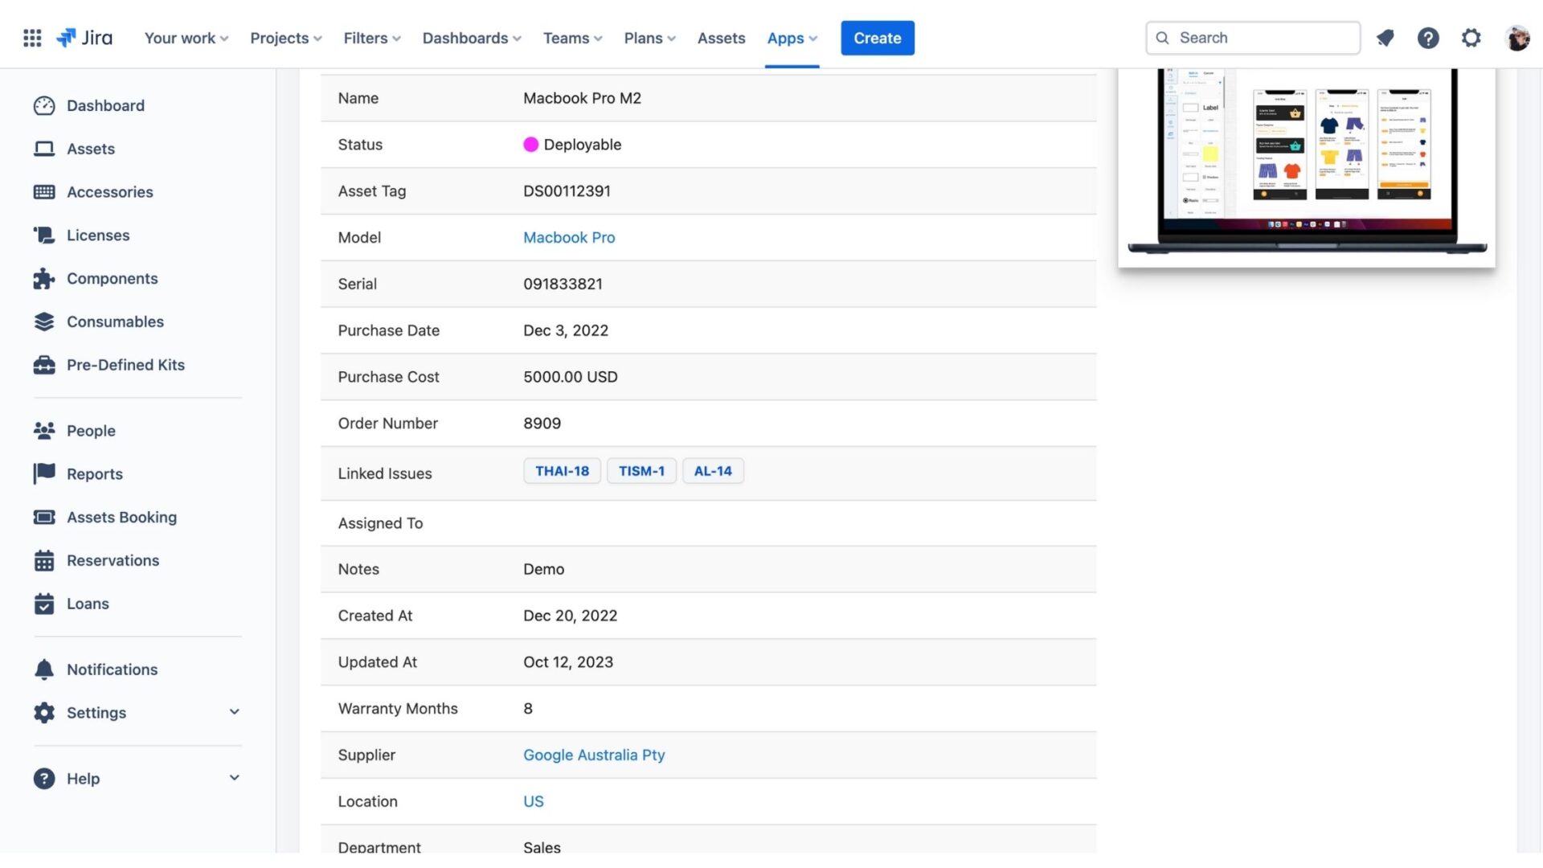Click the Accessories keyboard icon
Viewport: 1543px width, 868px height.
tap(44, 192)
